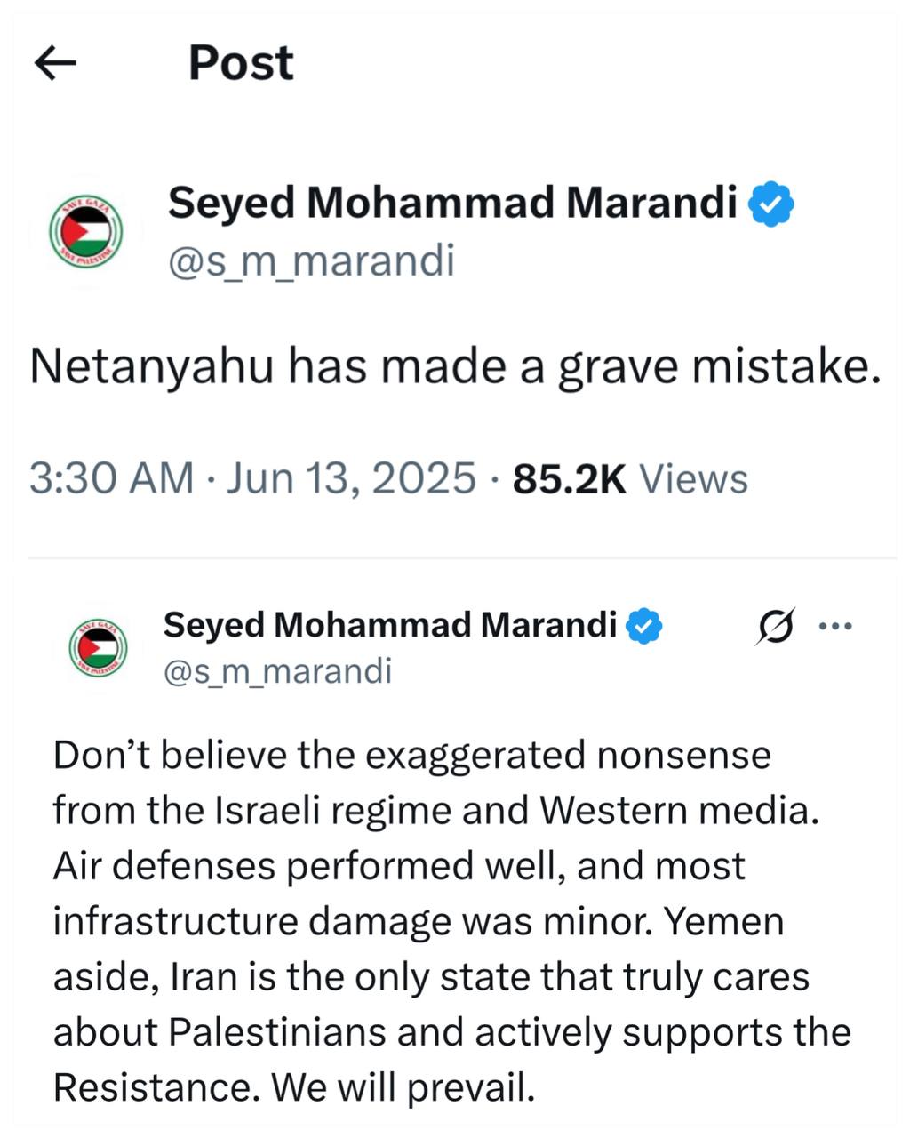The image size is (910, 1138).
Task: Click the Jun 13, 2025 date
Action: (351, 478)
